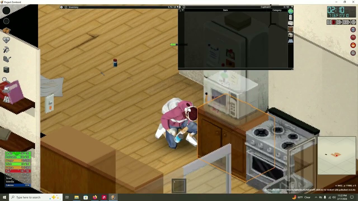The height and width of the screenshot is (201, 358).
Task: Open Windows Start menu
Action: coord(4,197)
